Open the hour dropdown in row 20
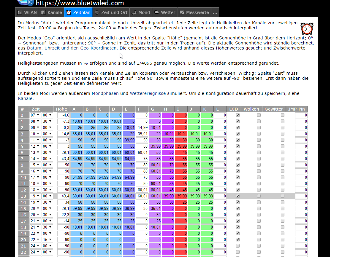The width and height of the screenshot is (342, 257). 35,240
